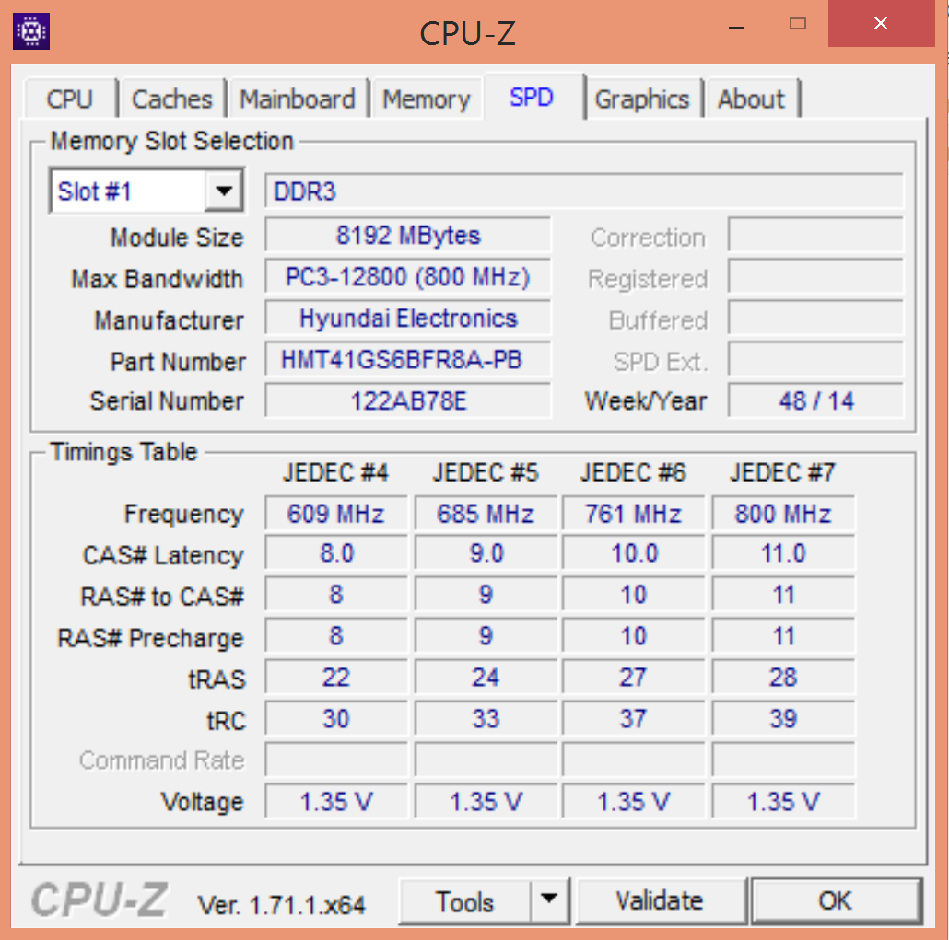Screen dimensions: 949x940
Task: Click the empty Buffered field
Action: pos(815,319)
